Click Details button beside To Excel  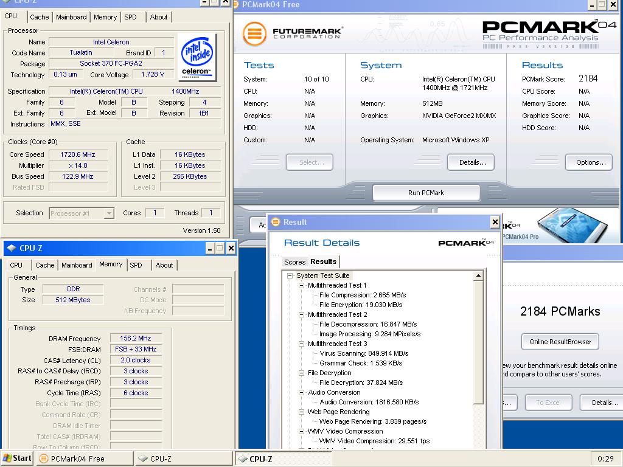pos(602,403)
